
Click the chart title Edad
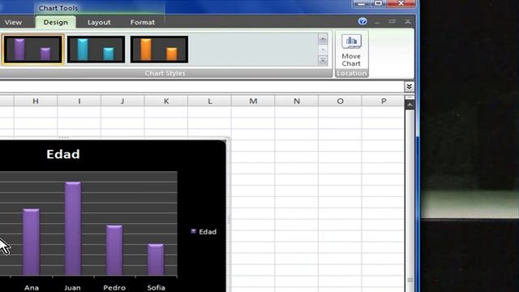pyautogui.click(x=63, y=154)
